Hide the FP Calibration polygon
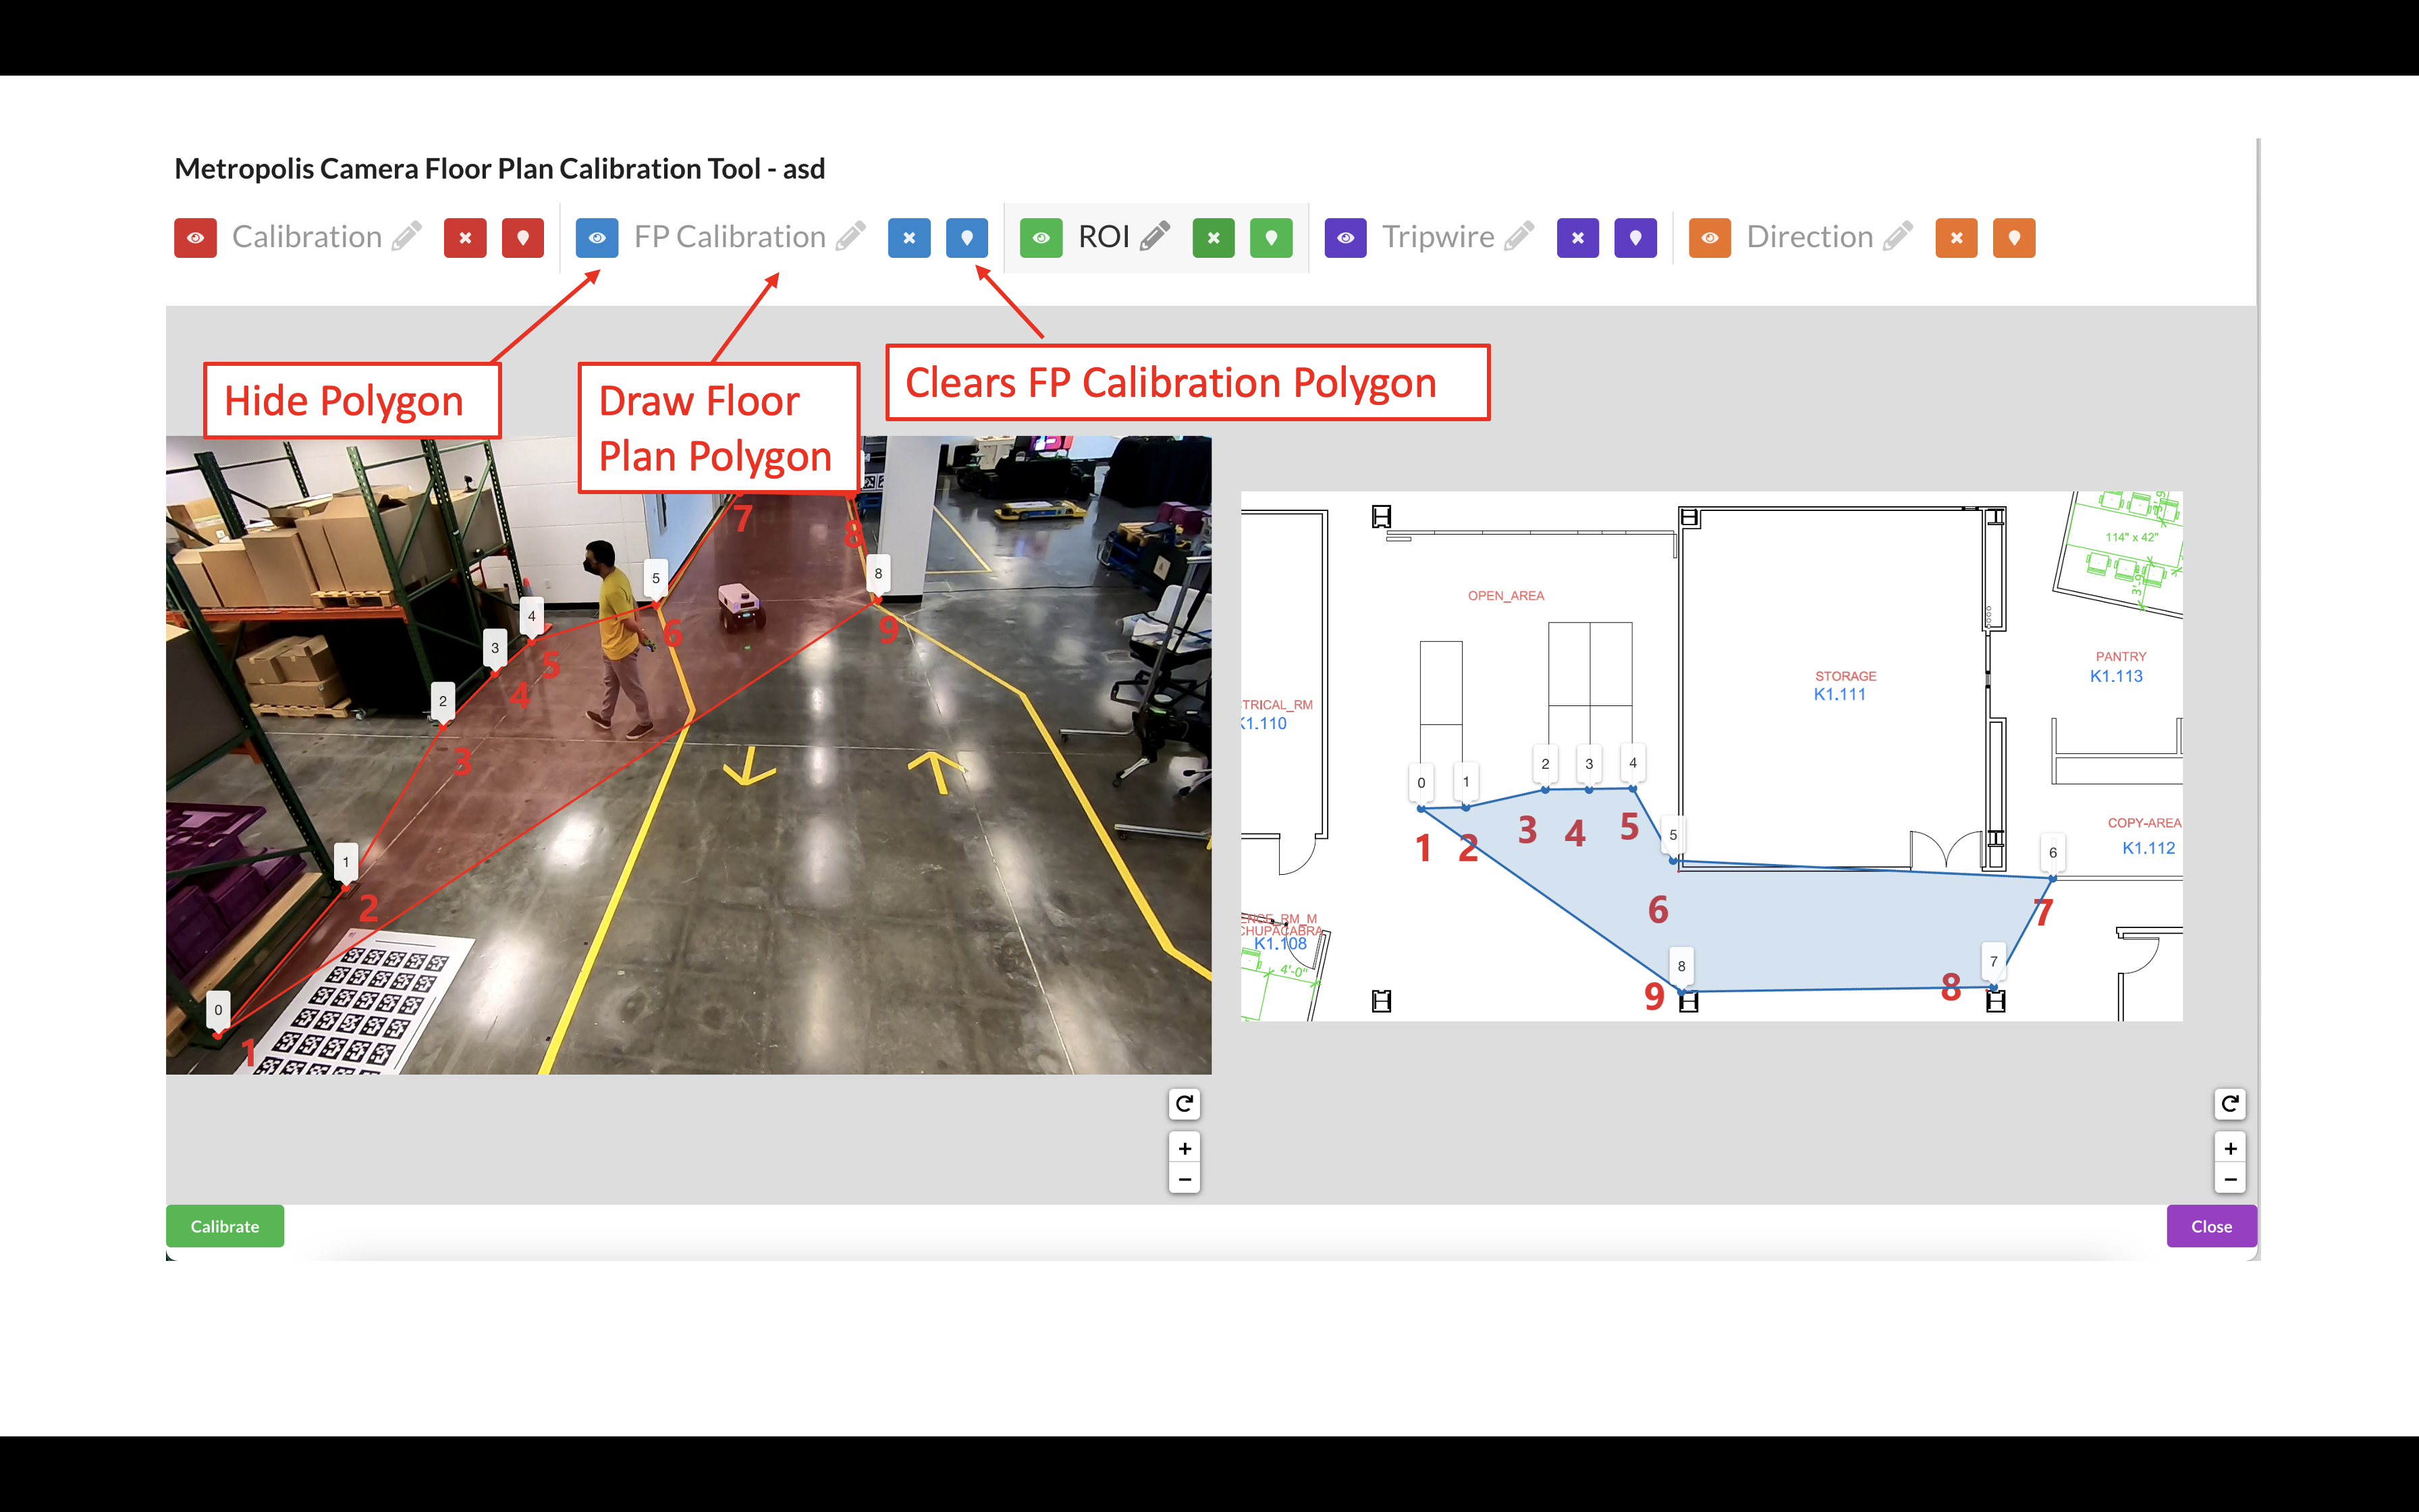The height and width of the screenshot is (1512, 2419). pos(598,237)
